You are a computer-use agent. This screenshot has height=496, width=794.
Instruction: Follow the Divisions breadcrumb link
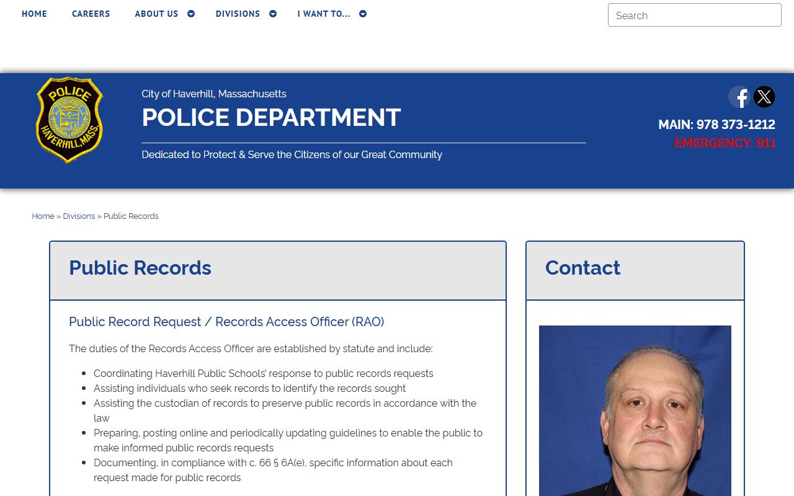[x=79, y=216]
